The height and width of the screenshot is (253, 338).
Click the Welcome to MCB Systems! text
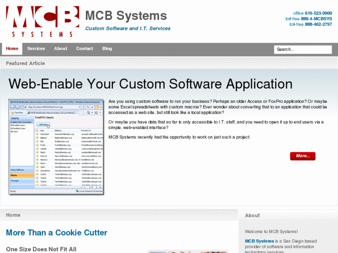[x=271, y=232]
